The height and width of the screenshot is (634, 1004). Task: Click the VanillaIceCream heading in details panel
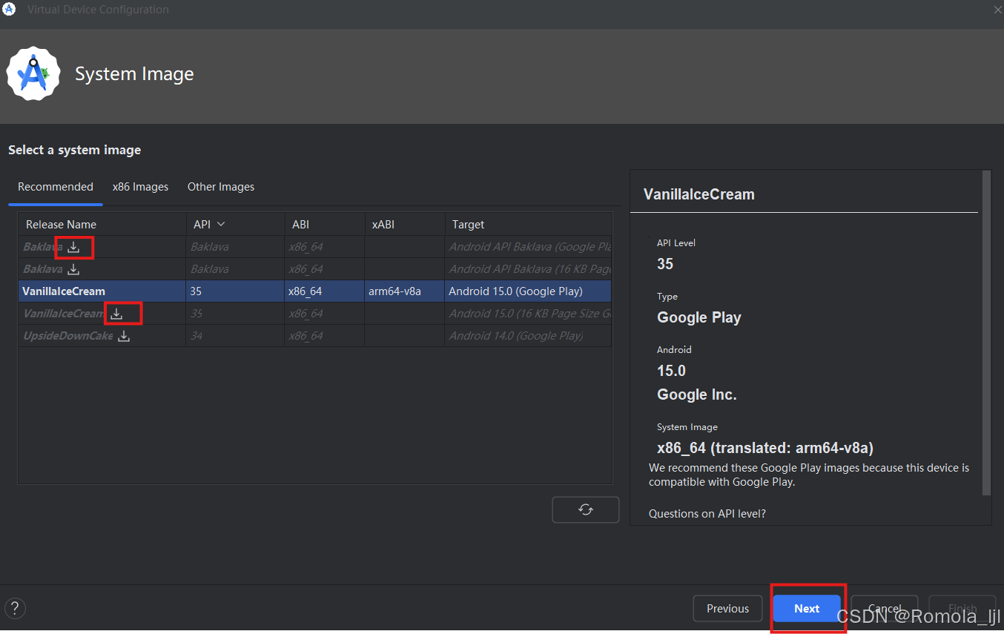coord(699,194)
